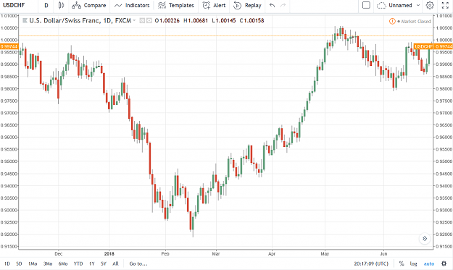Expand the Unnamed layout dropdown arrow
Image resolution: width=453 pixels, height=270 pixels.
click(418, 5)
